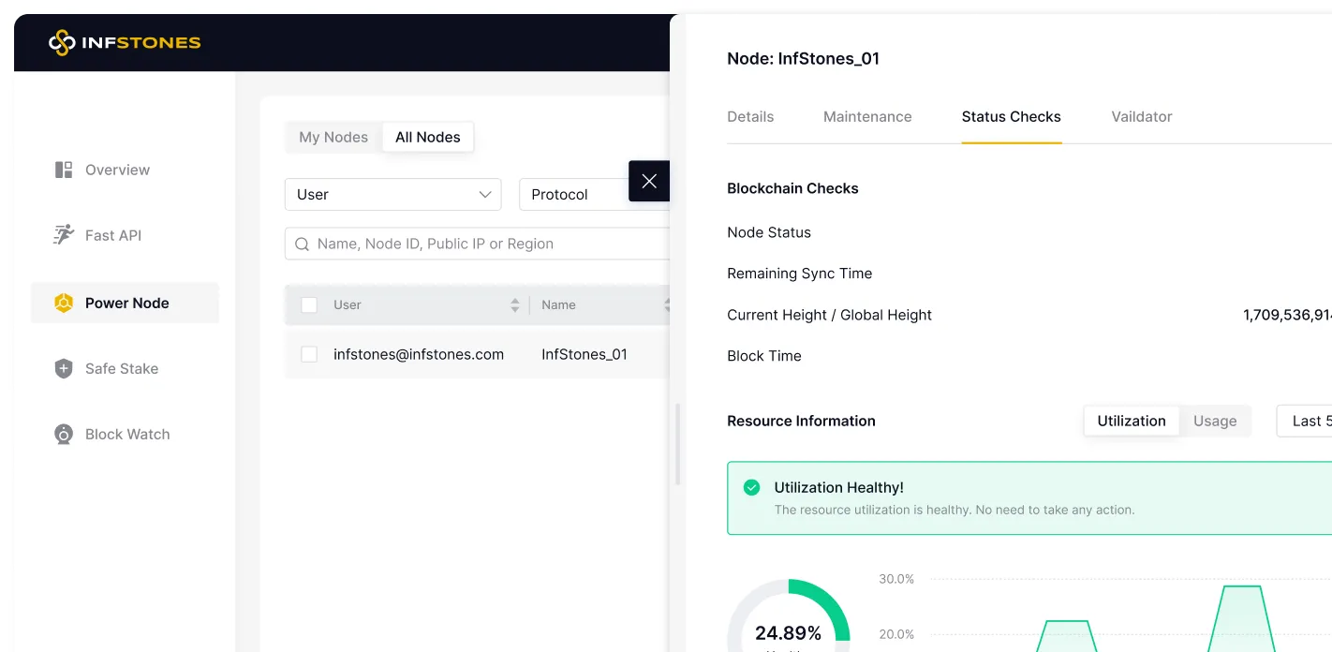Click the search magnifier icon
The height and width of the screenshot is (652, 1332).
(x=303, y=244)
